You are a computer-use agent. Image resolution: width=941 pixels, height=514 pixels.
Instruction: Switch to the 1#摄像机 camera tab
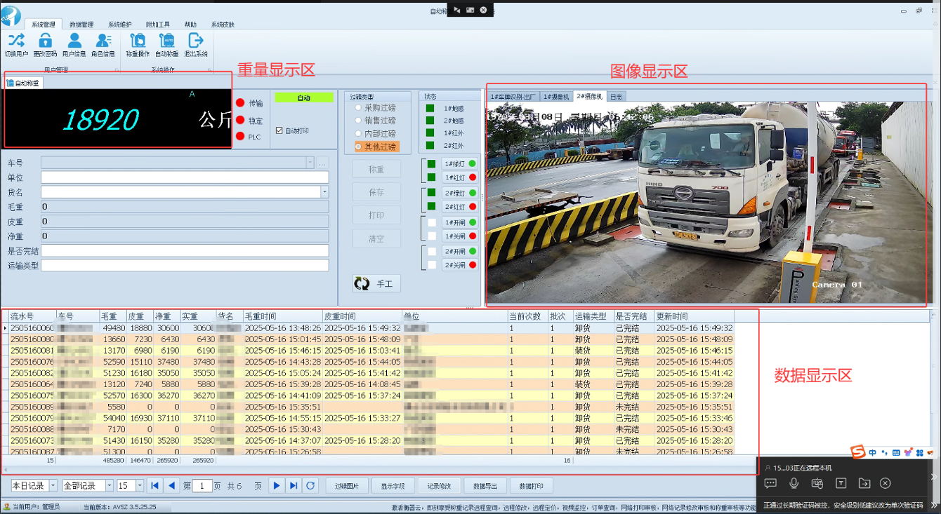coord(556,96)
